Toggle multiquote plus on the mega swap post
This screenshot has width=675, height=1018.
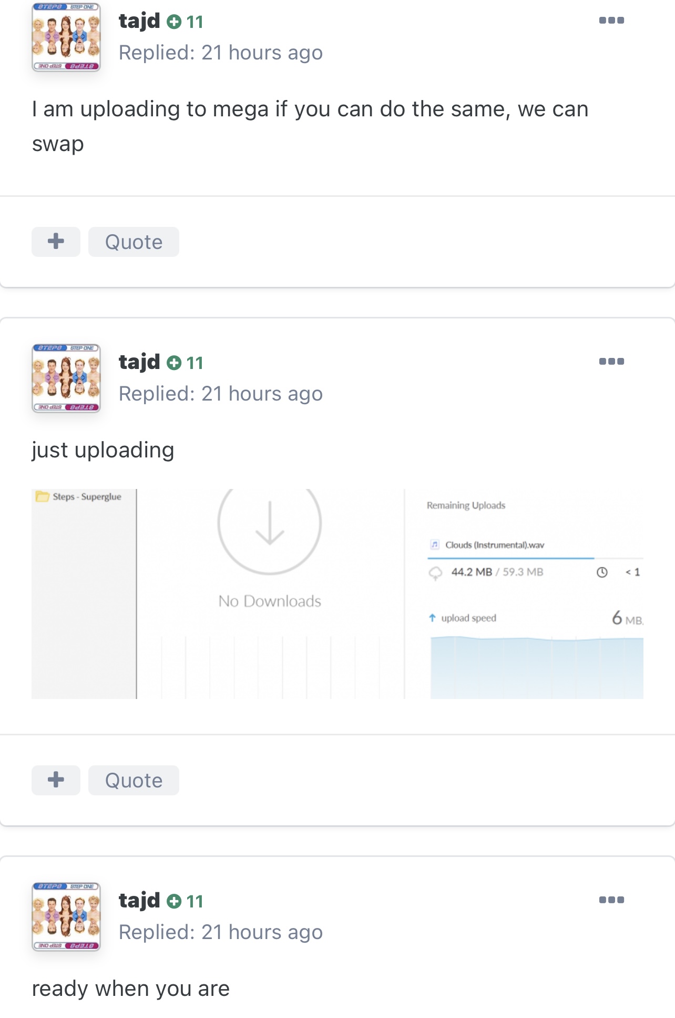[x=56, y=242]
